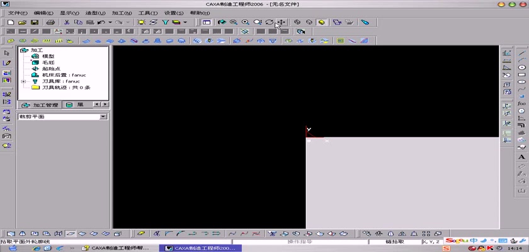Open the 设置(S) menu
529x252 pixels.
pyautogui.click(x=174, y=13)
